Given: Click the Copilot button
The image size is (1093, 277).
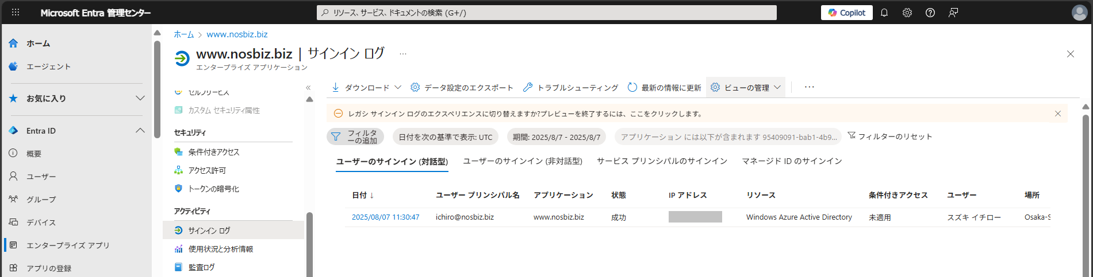Looking at the screenshot, I should pos(846,13).
